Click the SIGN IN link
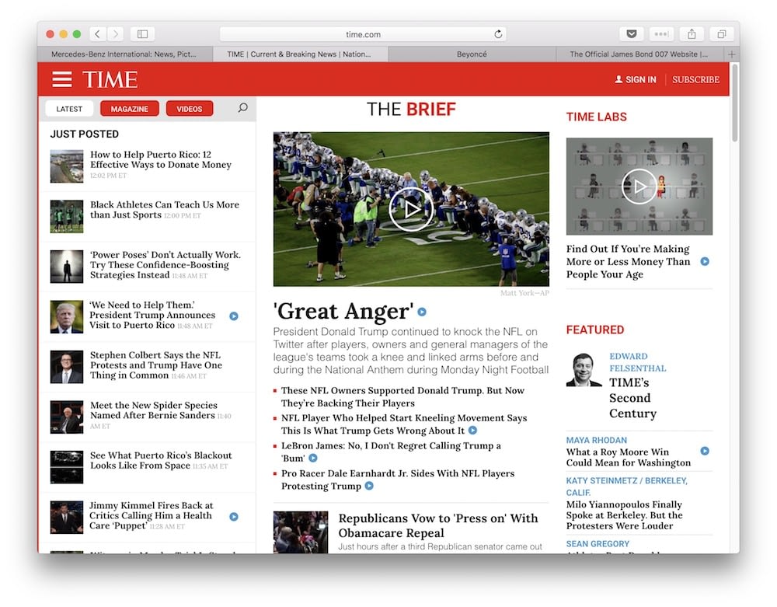The image size is (777, 607). point(641,79)
